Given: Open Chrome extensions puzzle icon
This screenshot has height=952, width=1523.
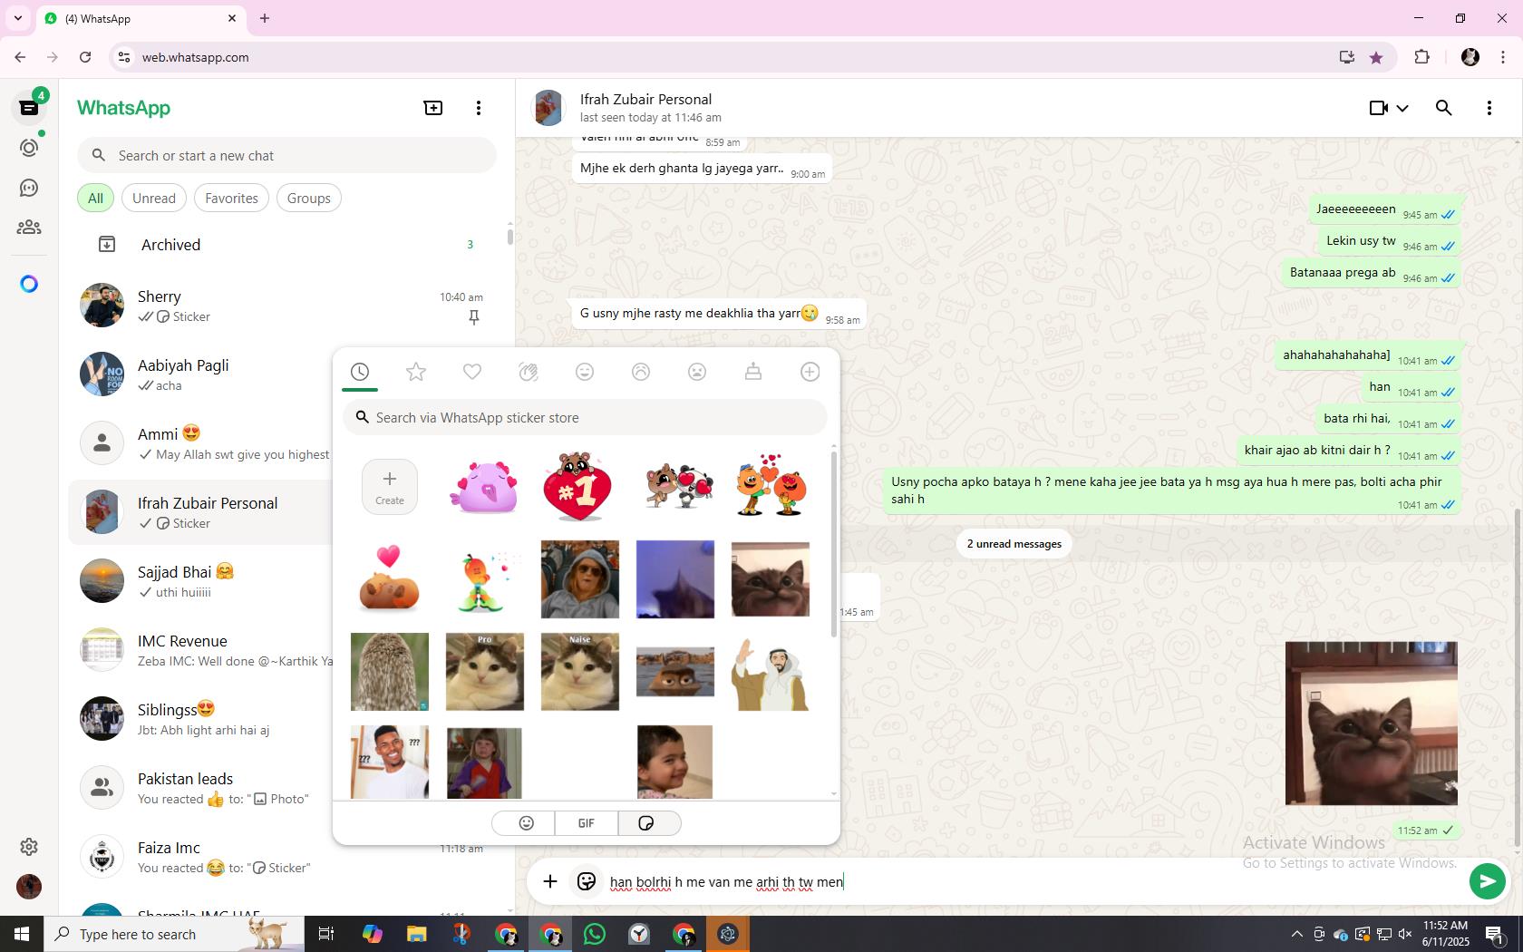Looking at the screenshot, I should (1421, 57).
